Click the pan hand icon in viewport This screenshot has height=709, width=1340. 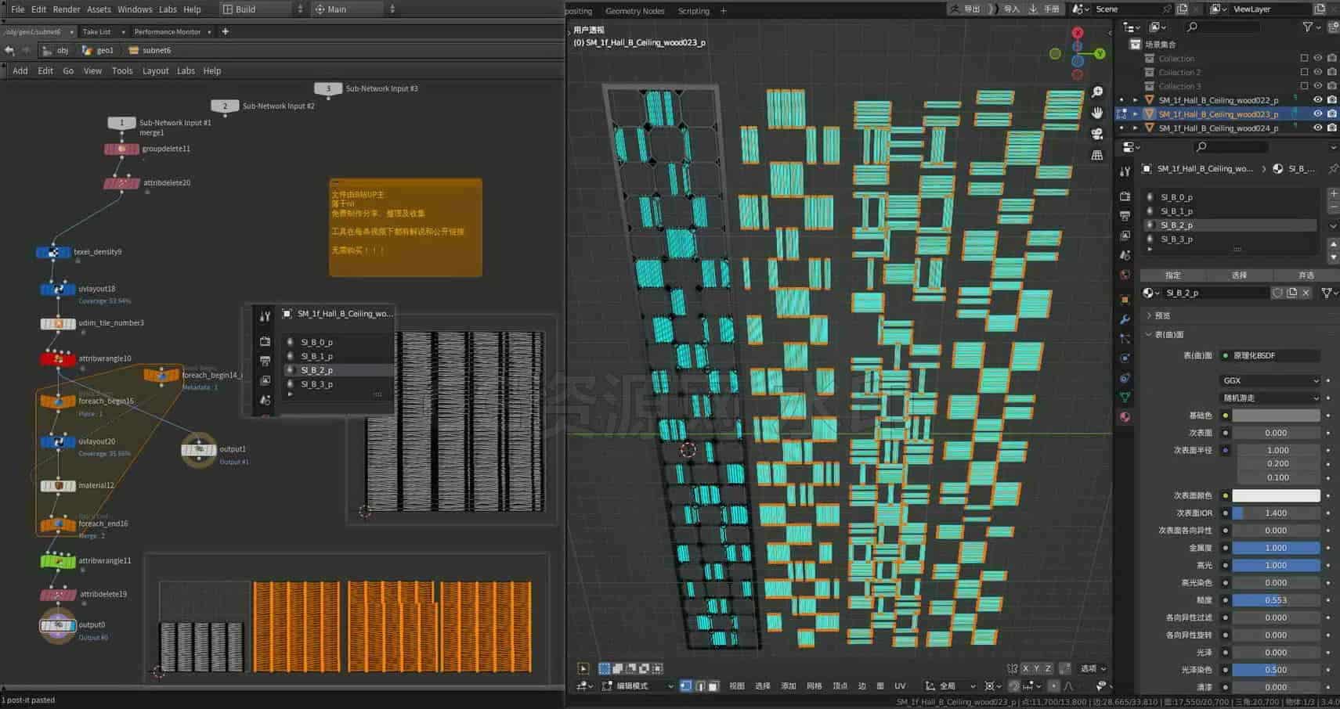click(x=1097, y=113)
